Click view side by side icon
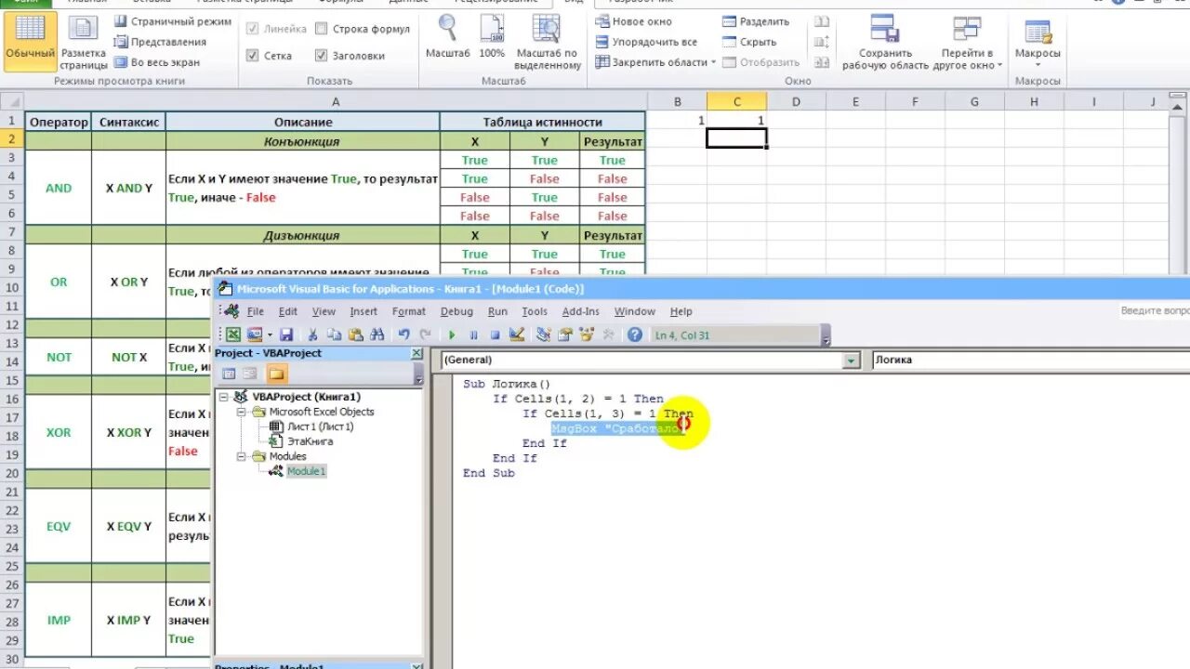This screenshot has width=1190, height=669. [x=822, y=21]
